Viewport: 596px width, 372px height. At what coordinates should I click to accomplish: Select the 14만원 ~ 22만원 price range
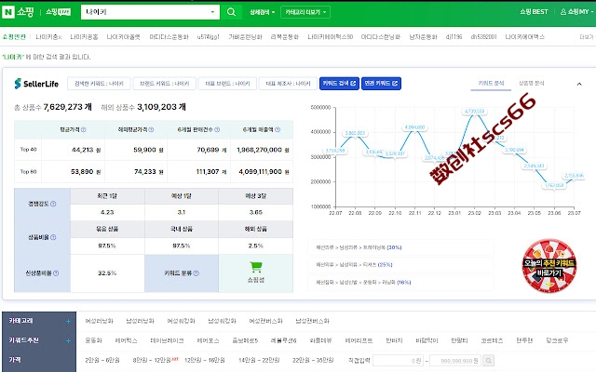coord(259,360)
